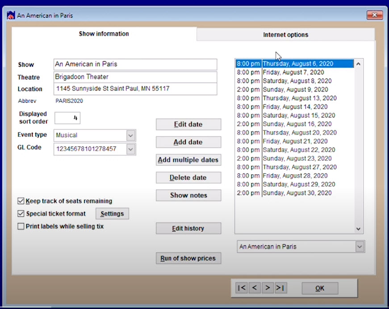Click the date list scroll up arrow

pyautogui.click(x=358, y=64)
